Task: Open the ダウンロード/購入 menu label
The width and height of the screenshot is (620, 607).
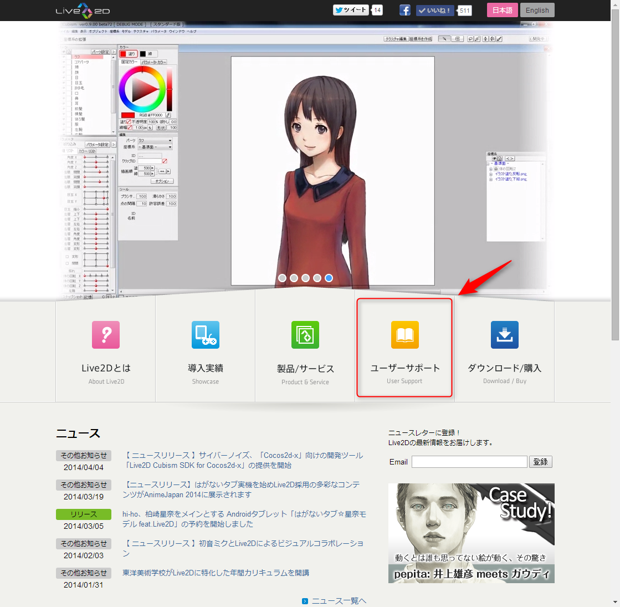Action: click(x=505, y=368)
